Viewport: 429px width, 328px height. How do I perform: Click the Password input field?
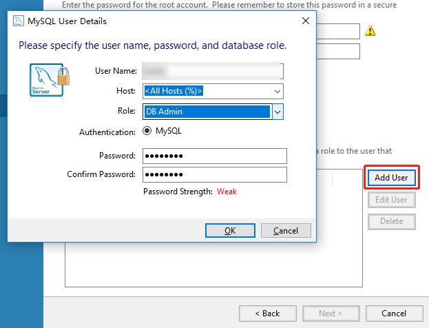click(215, 156)
